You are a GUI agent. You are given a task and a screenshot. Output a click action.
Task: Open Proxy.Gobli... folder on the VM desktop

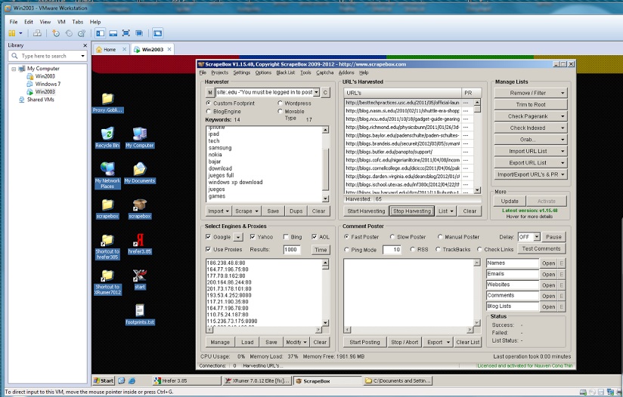click(x=107, y=103)
